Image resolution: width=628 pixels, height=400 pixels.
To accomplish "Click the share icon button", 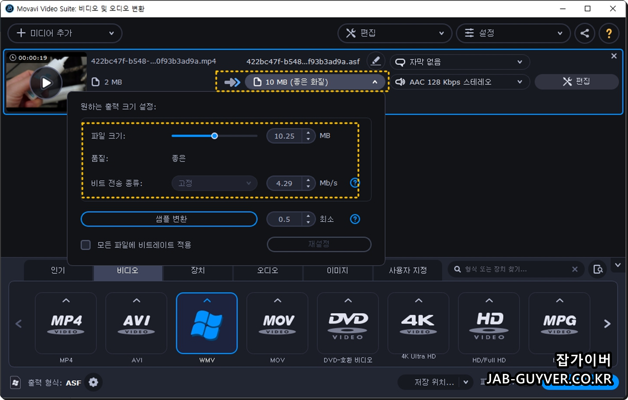I will (x=584, y=34).
